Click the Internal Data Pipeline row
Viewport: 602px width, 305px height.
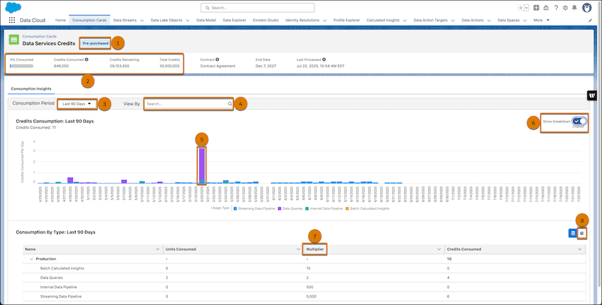click(304, 287)
